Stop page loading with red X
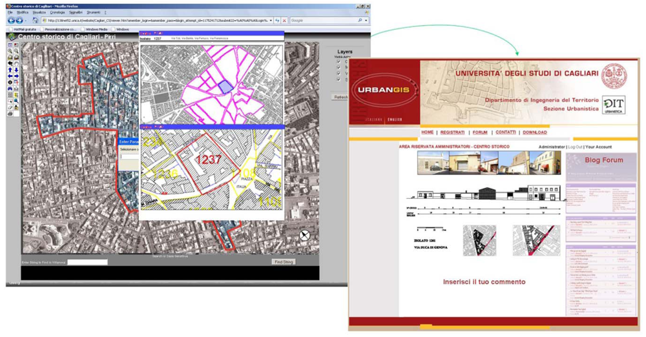 coord(284,20)
